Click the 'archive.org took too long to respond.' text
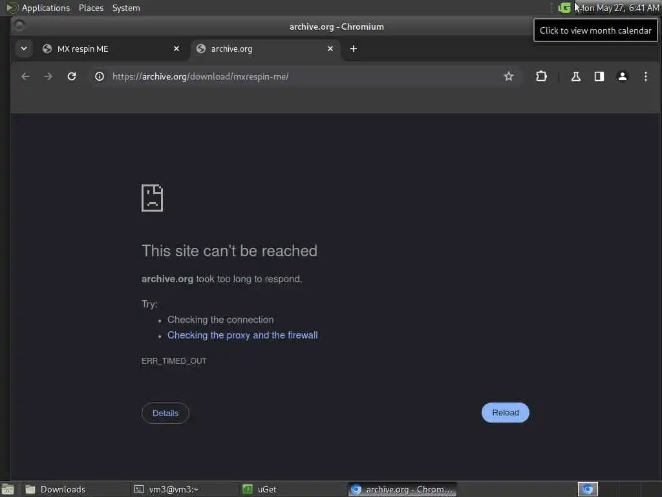 click(222, 279)
